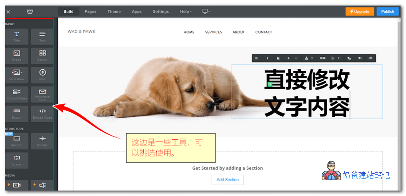Screen dimensions: 406x196
Task: Pick the Slideshow element
Action: coord(17,75)
